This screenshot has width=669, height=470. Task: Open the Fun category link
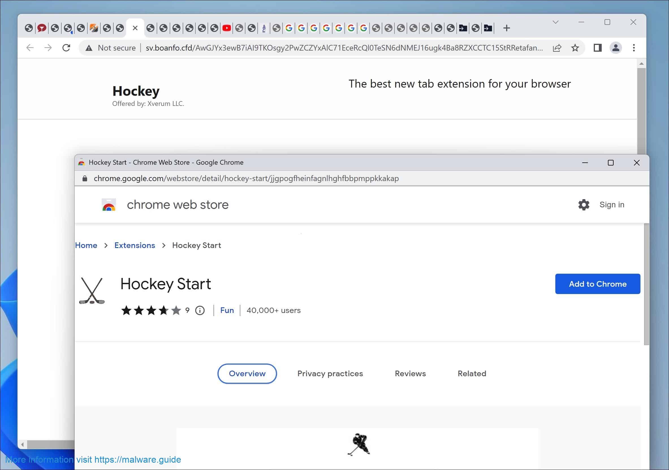coord(227,310)
